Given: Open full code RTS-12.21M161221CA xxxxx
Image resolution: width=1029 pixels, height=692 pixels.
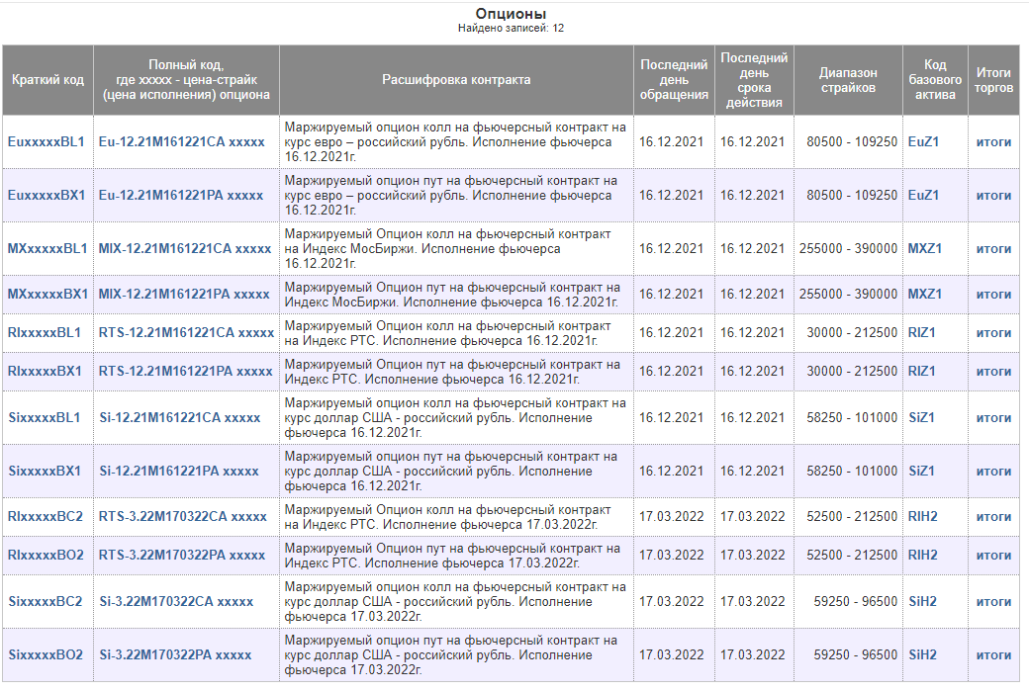Looking at the screenshot, I should point(186,332).
